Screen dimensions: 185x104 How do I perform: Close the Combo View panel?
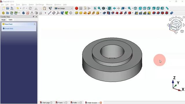coord(36,17)
